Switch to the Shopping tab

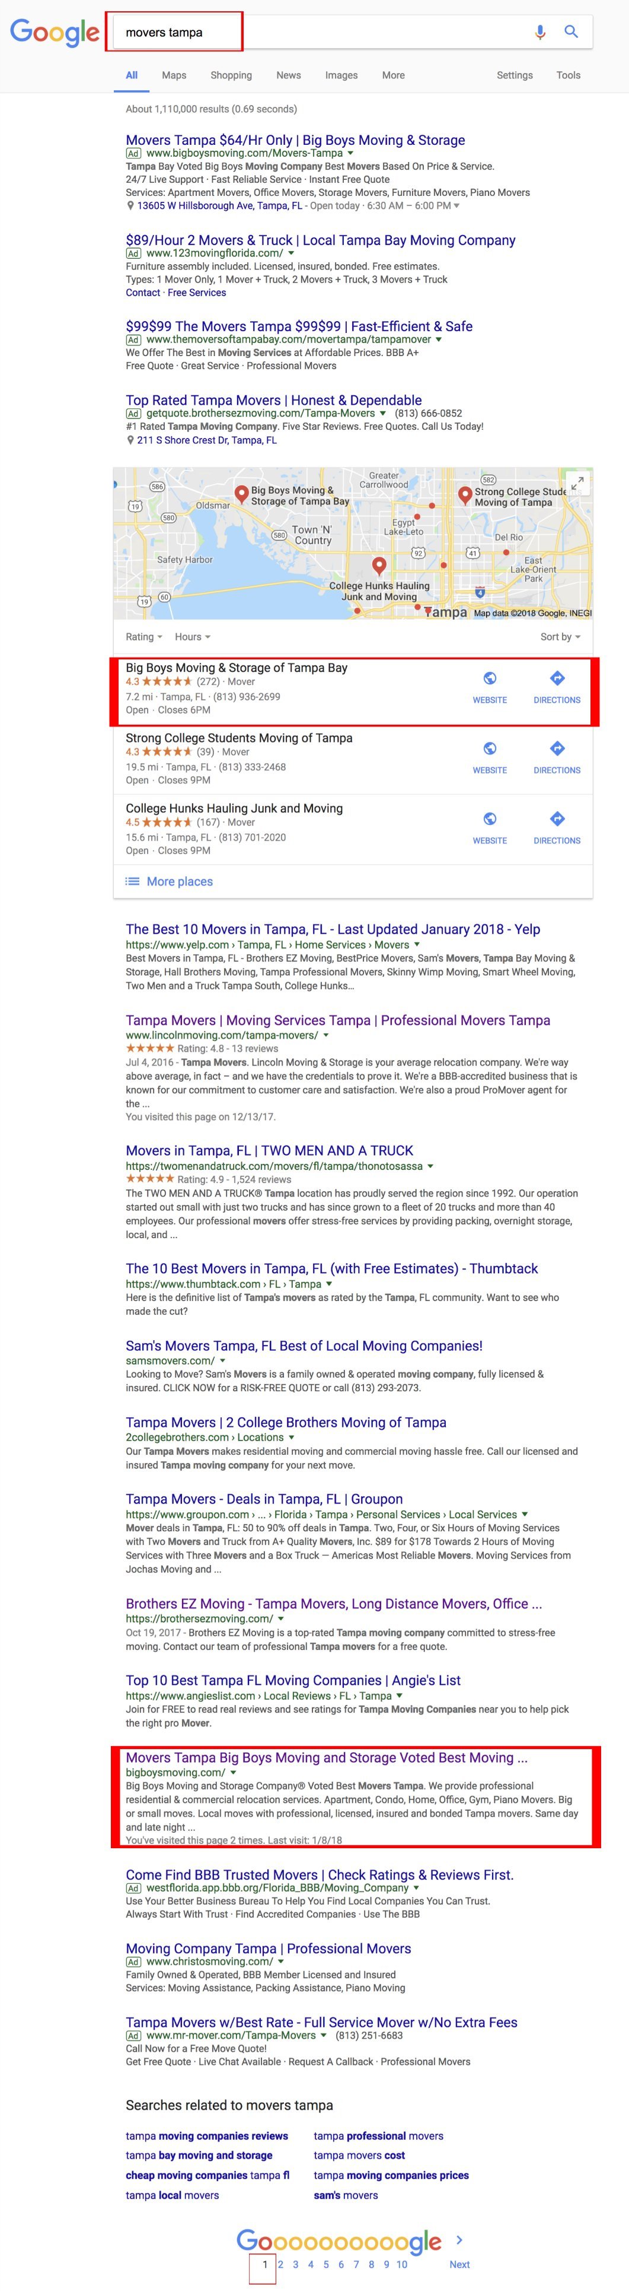(231, 75)
